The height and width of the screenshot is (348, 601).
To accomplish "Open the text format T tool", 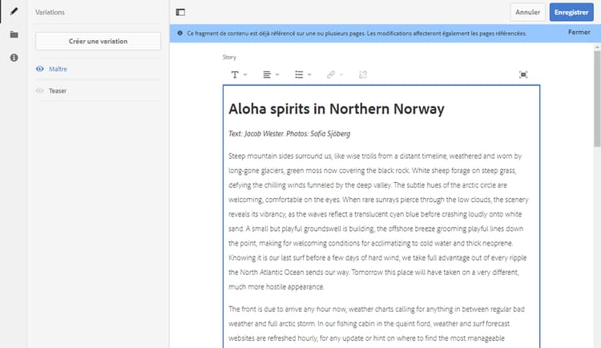I will coord(235,75).
